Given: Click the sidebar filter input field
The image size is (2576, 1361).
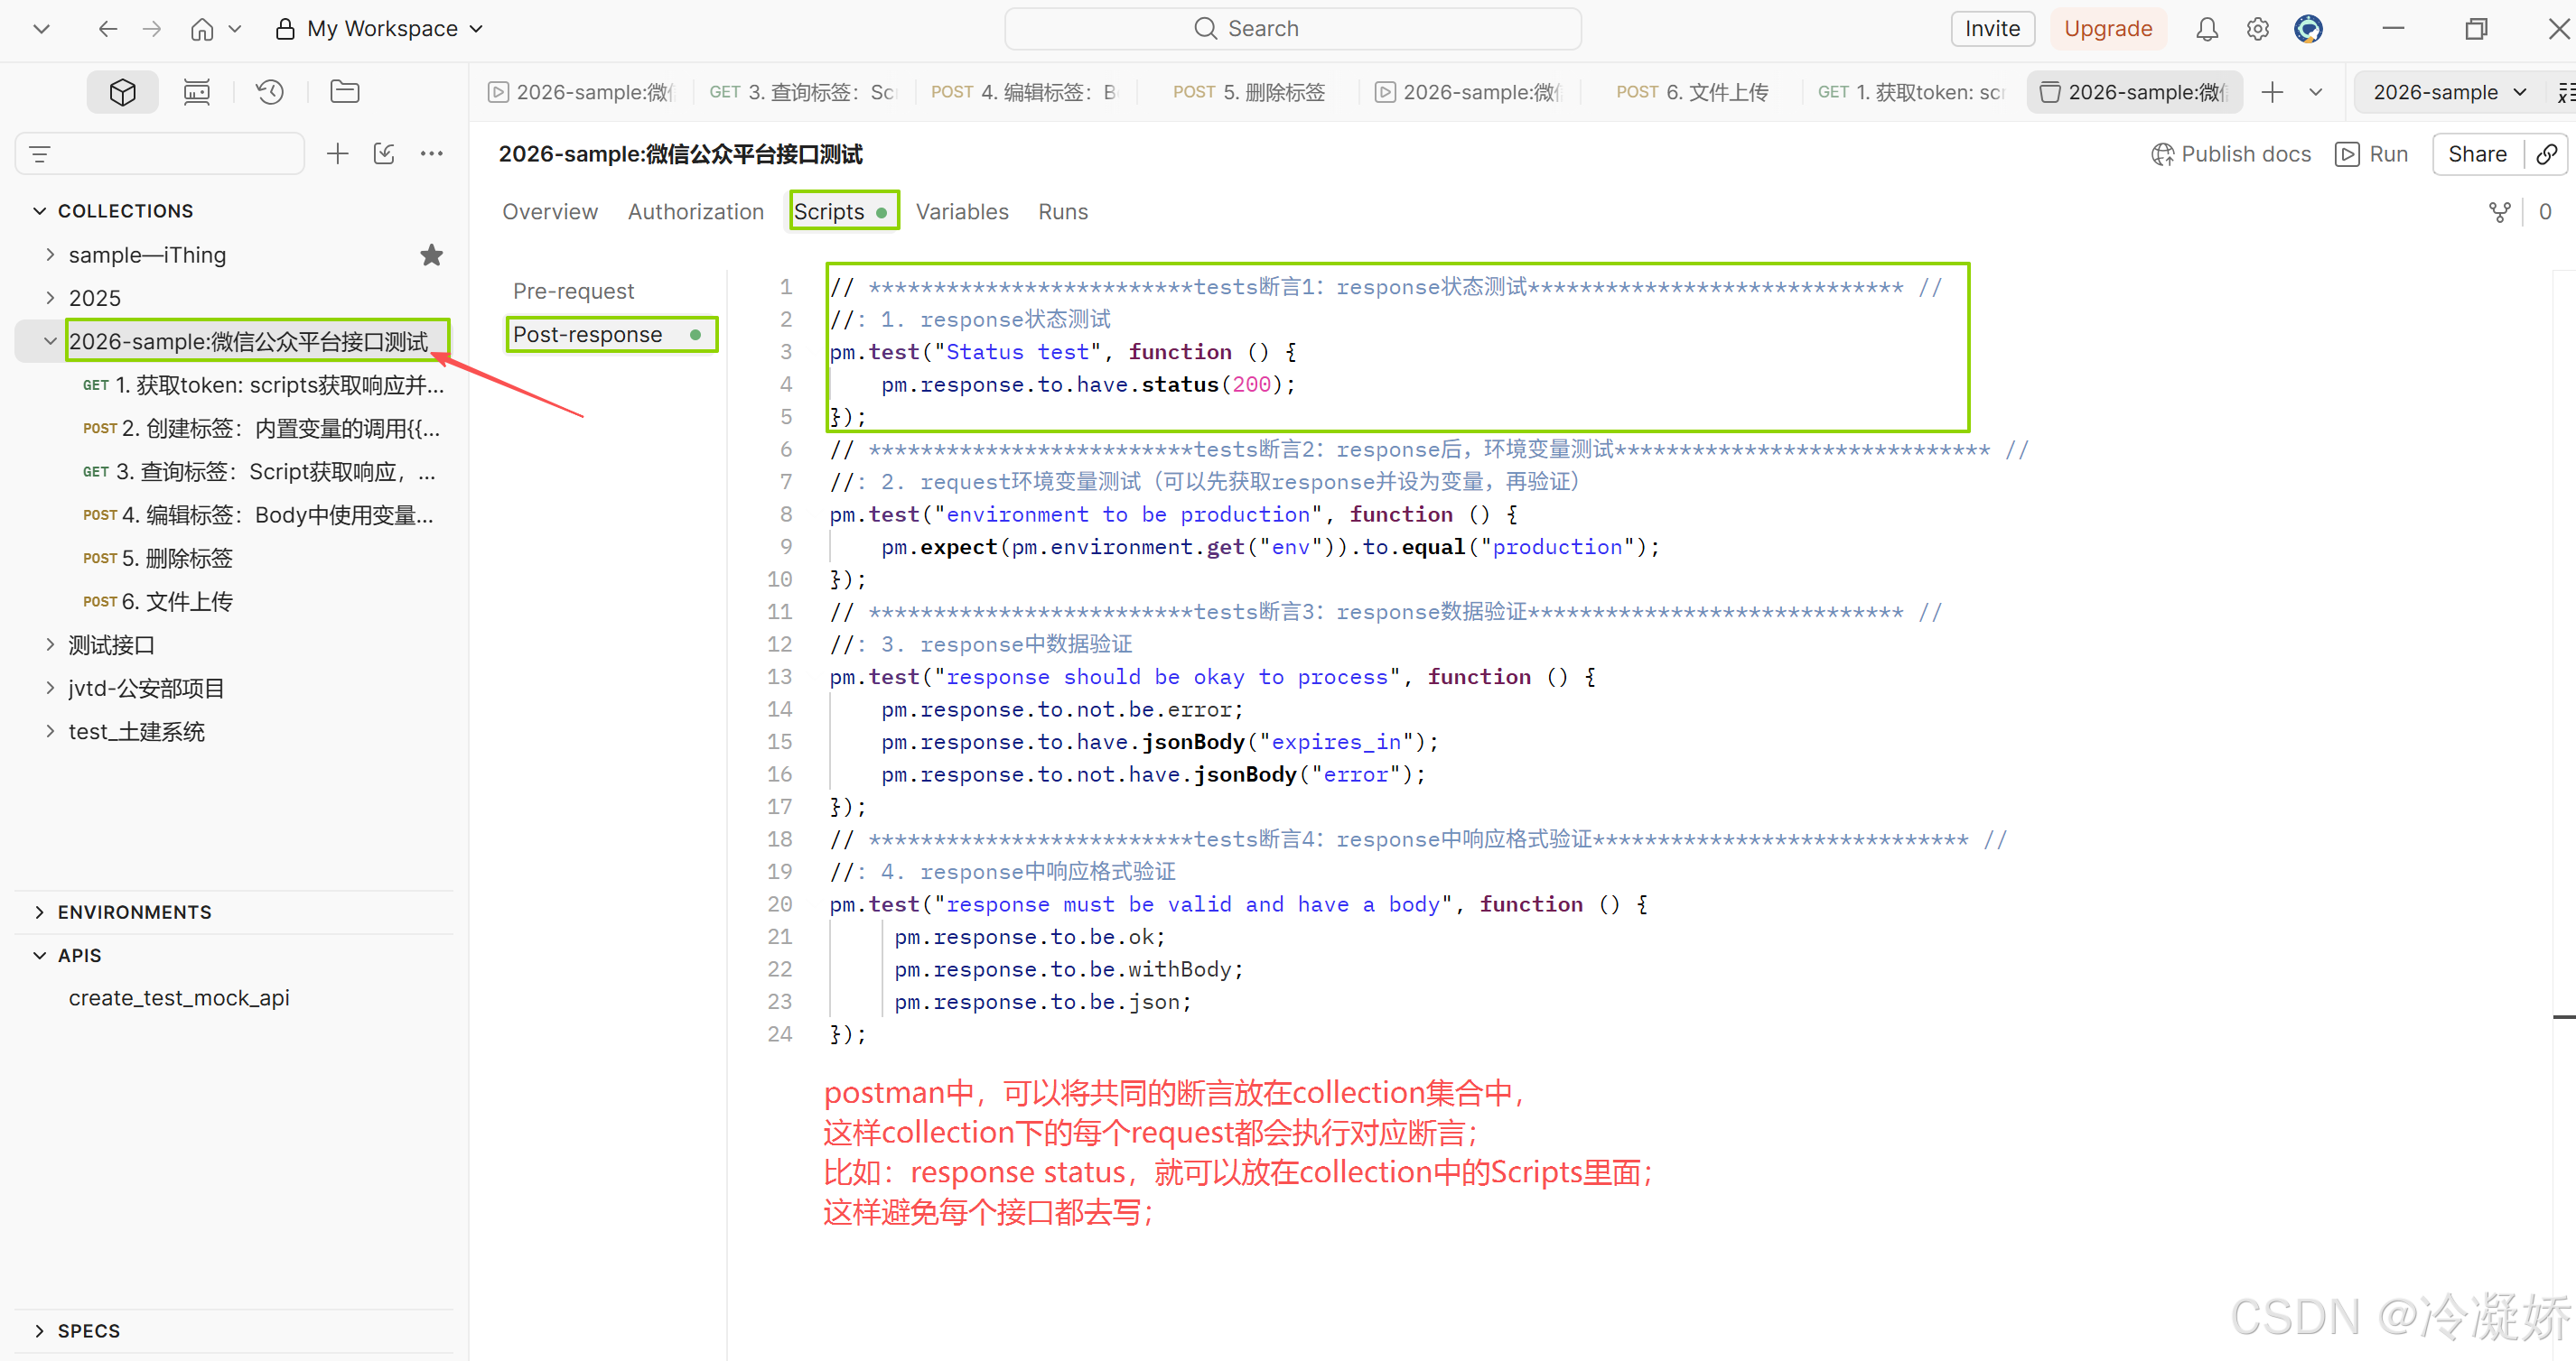Looking at the screenshot, I should 160,154.
